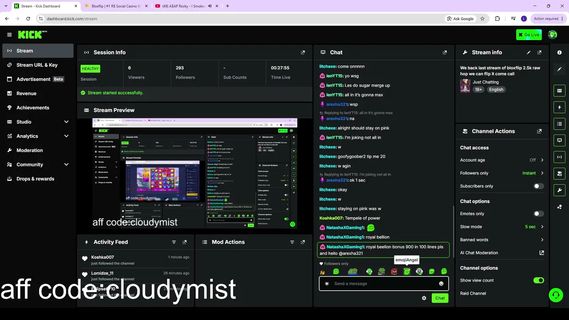The height and width of the screenshot is (320, 569).
Task: Click the Send a message field
Action: coord(384,284)
